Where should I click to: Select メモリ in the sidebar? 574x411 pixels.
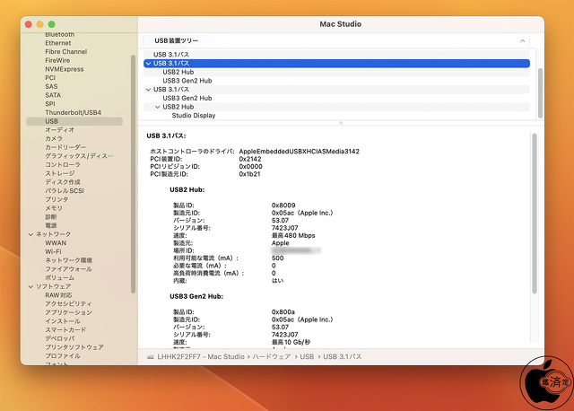point(54,208)
